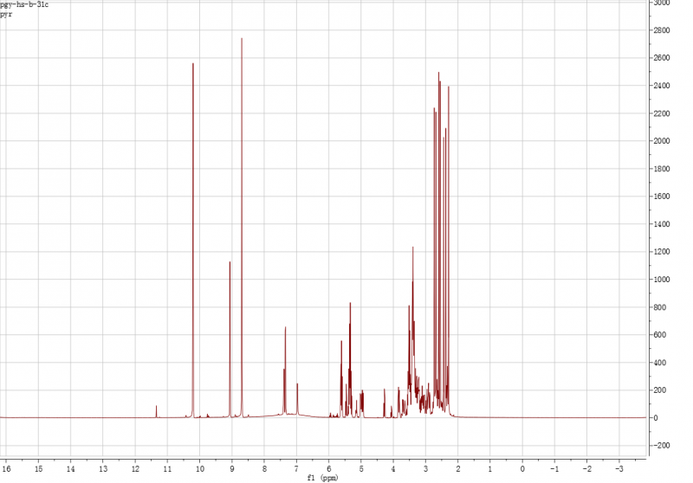The width and height of the screenshot is (693, 483).
Task: Click y-axis intensity label 600
Action: [x=660, y=335]
